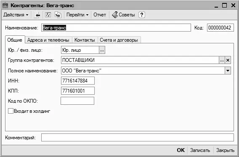The width and height of the screenshot is (239, 157).
Task: Click the window icon in title bar
Action: [5, 5]
